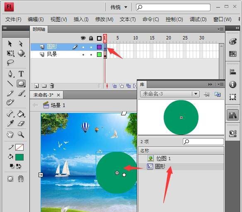Open the 文件(F) menu

click(x=13, y=19)
